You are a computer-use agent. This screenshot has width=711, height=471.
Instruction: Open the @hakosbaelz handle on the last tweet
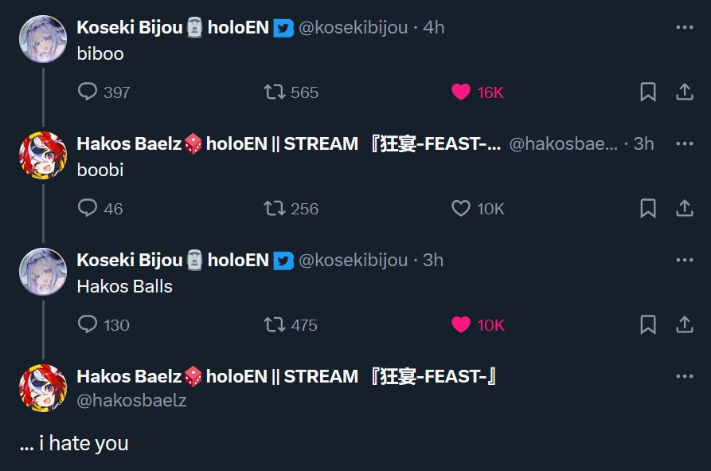(131, 400)
